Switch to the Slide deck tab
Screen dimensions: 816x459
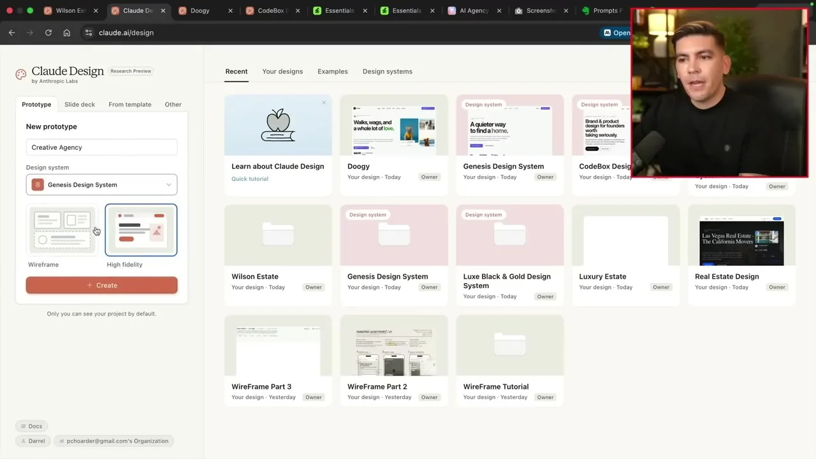click(x=80, y=105)
